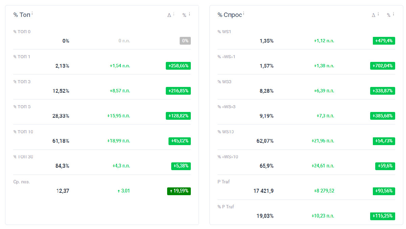Viewport: 406px width, 229px height.
Task: Click the +258,66% badge for % ТОП 1
Action: coord(178,66)
